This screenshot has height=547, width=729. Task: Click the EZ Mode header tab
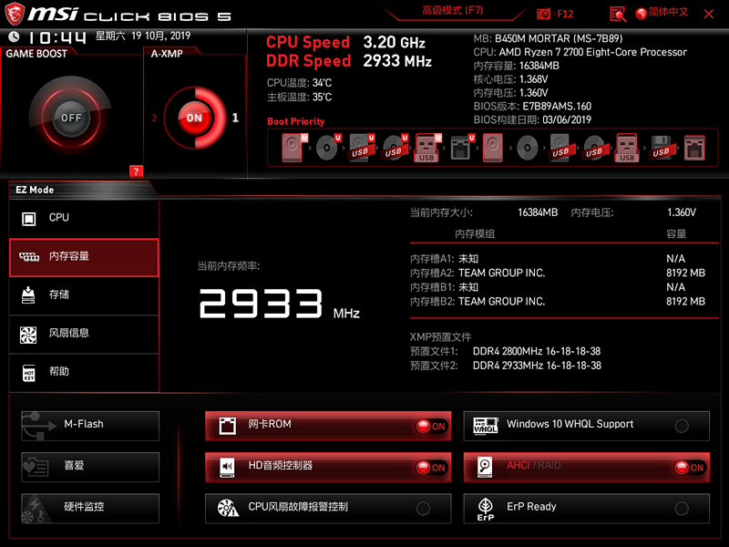(35, 190)
